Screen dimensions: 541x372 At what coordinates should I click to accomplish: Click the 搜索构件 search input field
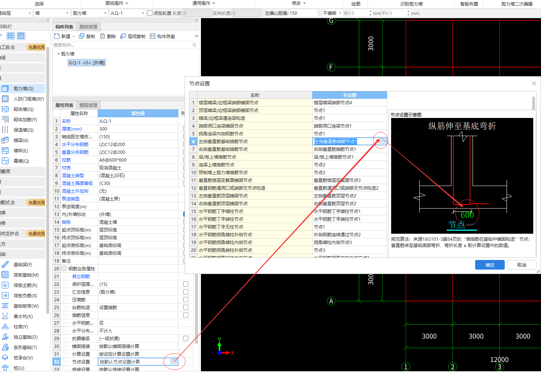coord(122,45)
